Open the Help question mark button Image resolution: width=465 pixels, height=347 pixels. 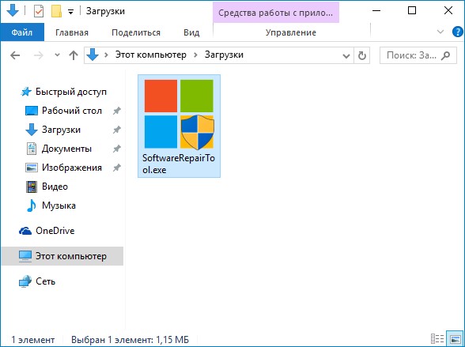[x=458, y=32]
